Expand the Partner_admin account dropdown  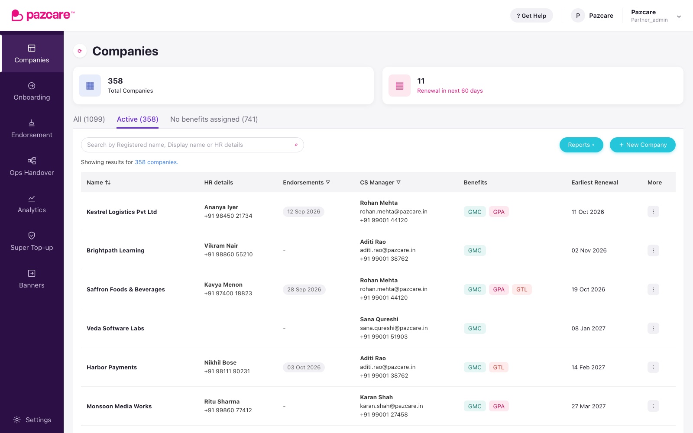coord(679,17)
